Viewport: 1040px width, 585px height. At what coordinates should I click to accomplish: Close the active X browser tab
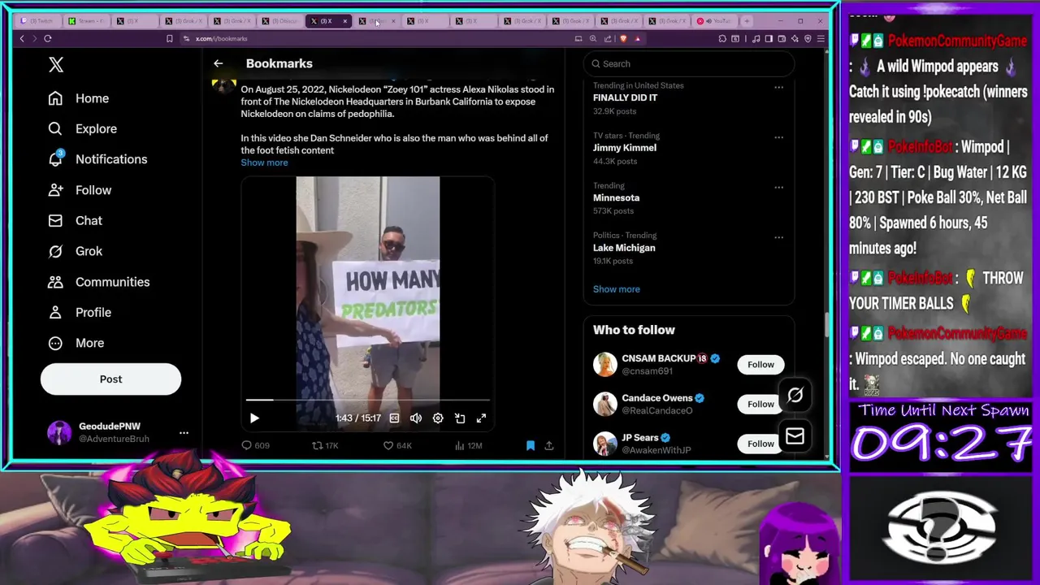click(344, 21)
